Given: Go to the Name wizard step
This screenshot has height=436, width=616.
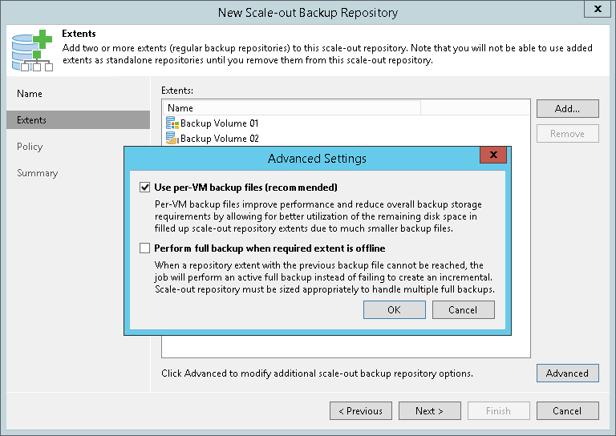Looking at the screenshot, I should 30,94.
